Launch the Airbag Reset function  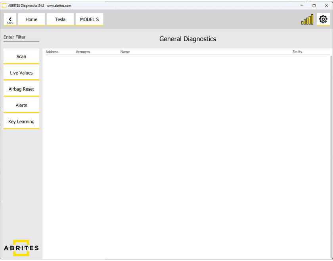pyautogui.click(x=21, y=89)
